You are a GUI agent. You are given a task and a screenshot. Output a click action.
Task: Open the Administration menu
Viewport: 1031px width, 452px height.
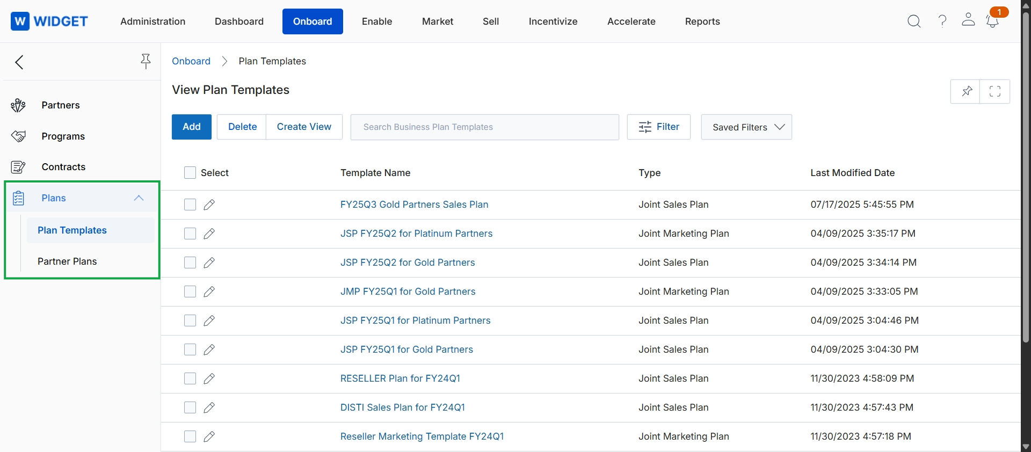pos(153,21)
